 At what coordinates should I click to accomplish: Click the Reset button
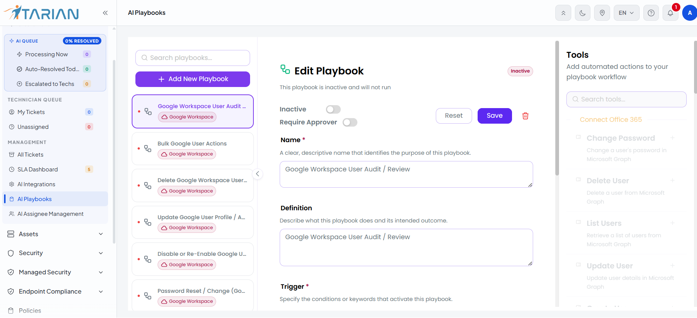coord(454,116)
